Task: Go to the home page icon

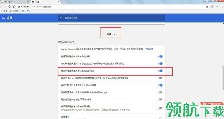Action: (x=14, y=7)
